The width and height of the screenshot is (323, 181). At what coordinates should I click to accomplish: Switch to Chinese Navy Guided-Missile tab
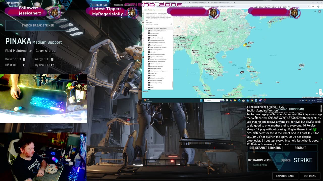[198, 3]
